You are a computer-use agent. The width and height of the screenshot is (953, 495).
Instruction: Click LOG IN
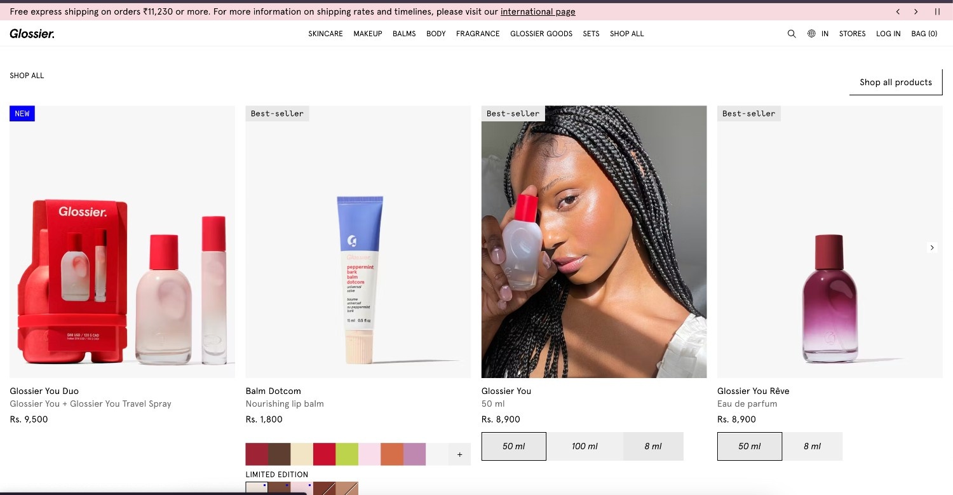point(888,34)
